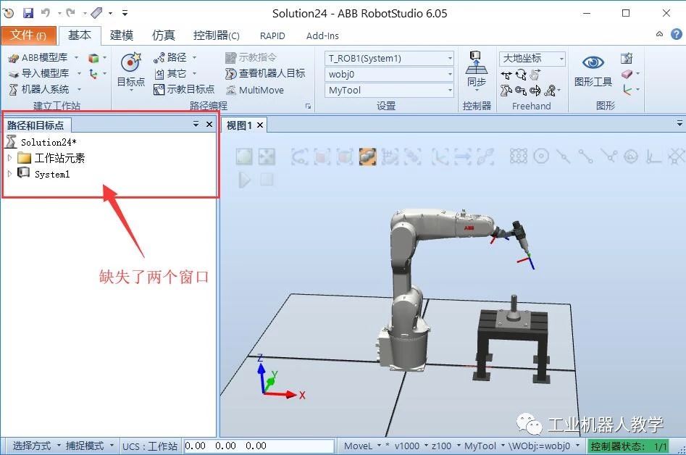Viewport: 686px width, 455px height.
Task: Switch to the 仿真 ribbon tab
Action: (x=163, y=35)
